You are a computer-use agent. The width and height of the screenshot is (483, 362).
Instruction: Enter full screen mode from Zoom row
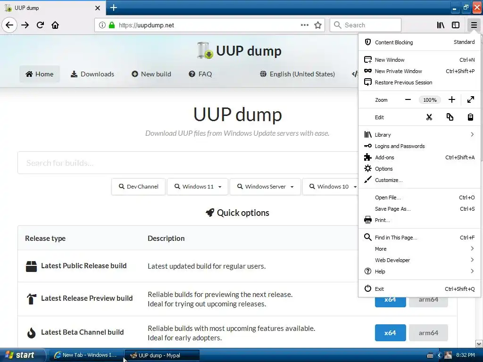click(x=470, y=100)
